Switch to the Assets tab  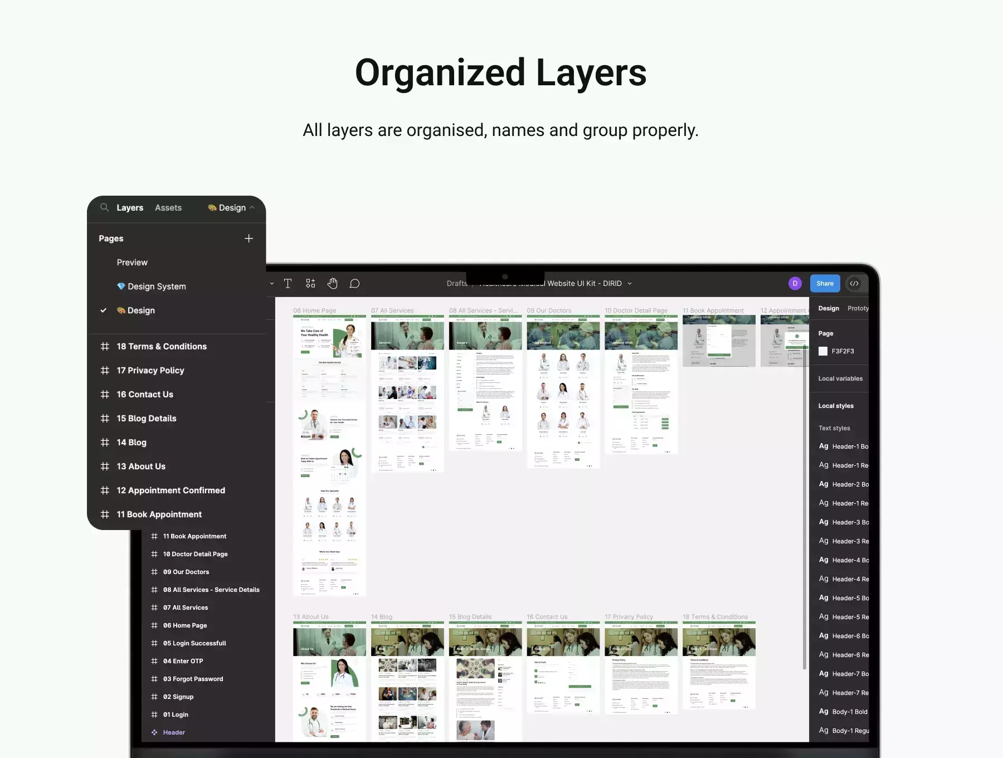pyautogui.click(x=168, y=208)
